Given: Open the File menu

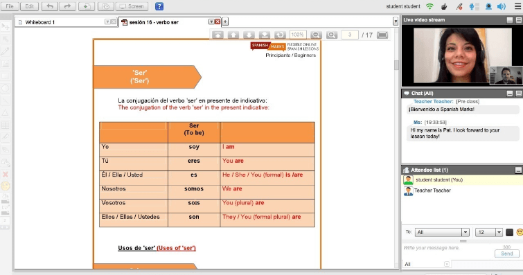Looking at the screenshot, I should point(10,6).
